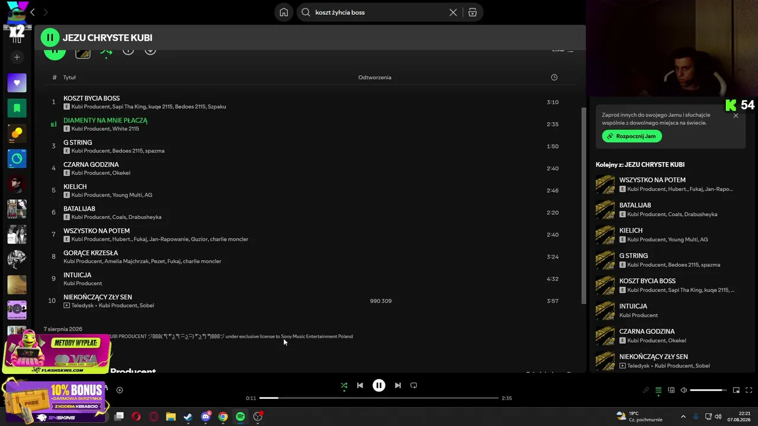Show hidden system tray icons
758x426 pixels.
point(683,417)
